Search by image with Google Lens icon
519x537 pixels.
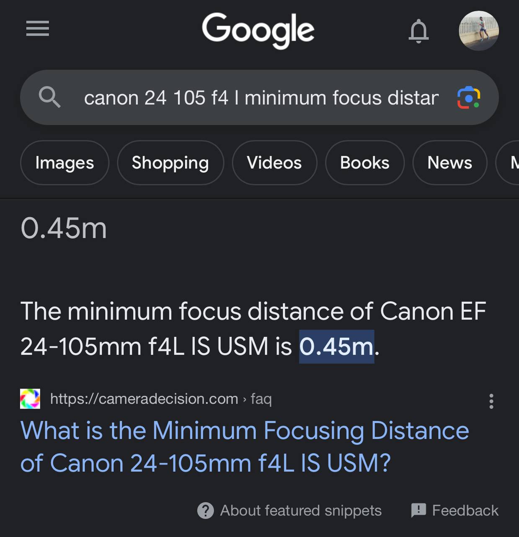(x=468, y=98)
